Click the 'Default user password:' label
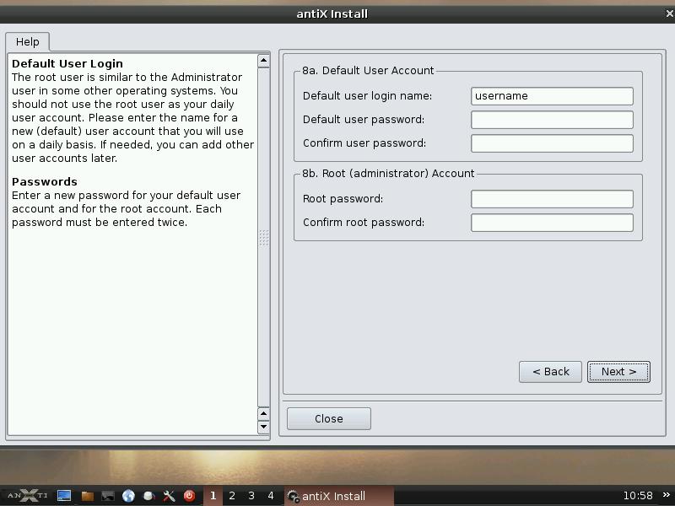The height and width of the screenshot is (506, 675). [x=364, y=120]
